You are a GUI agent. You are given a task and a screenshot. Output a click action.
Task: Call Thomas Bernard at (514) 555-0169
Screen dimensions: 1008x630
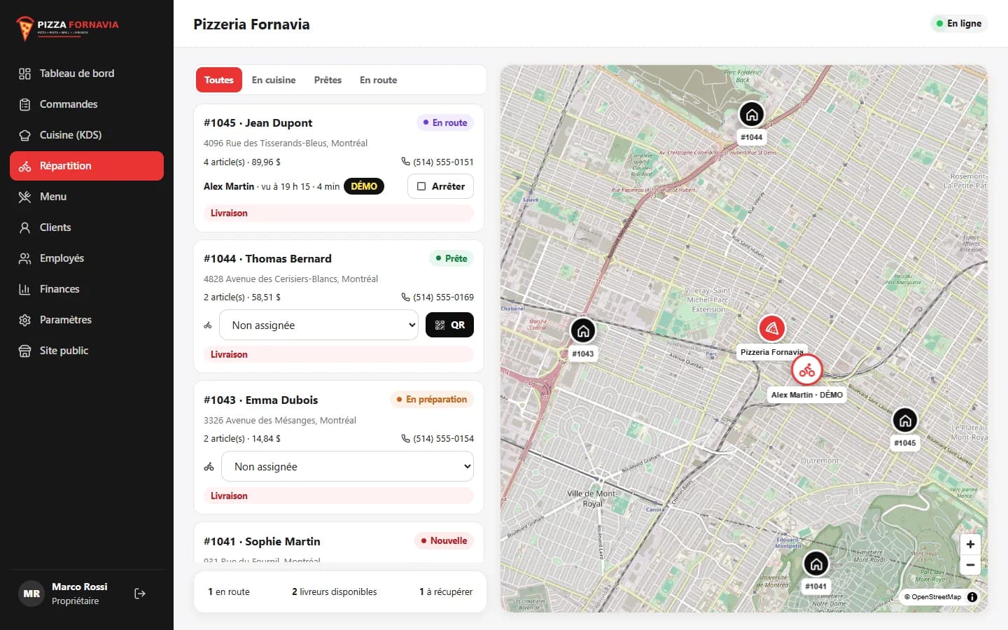click(x=437, y=297)
